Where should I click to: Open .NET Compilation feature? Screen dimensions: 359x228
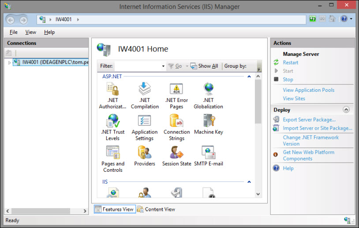[x=145, y=96]
